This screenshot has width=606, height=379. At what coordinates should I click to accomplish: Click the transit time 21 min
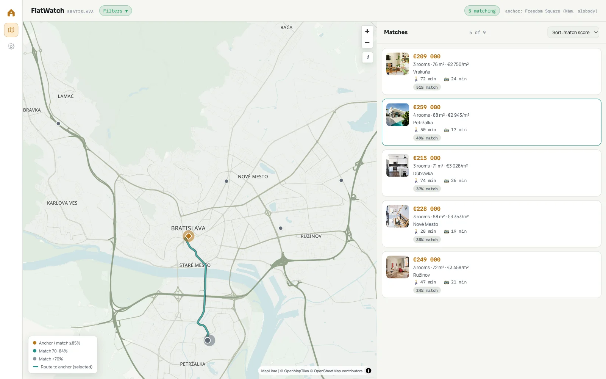click(x=455, y=282)
